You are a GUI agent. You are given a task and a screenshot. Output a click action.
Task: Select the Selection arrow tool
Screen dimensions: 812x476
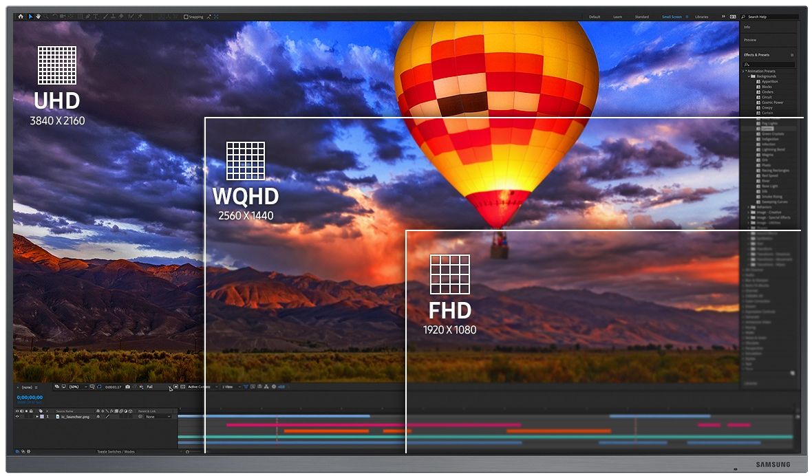point(30,17)
